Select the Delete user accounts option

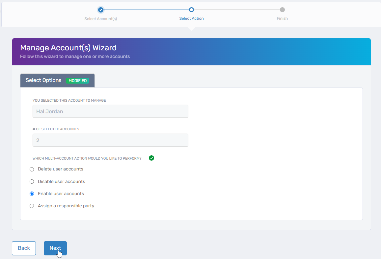[32, 169]
